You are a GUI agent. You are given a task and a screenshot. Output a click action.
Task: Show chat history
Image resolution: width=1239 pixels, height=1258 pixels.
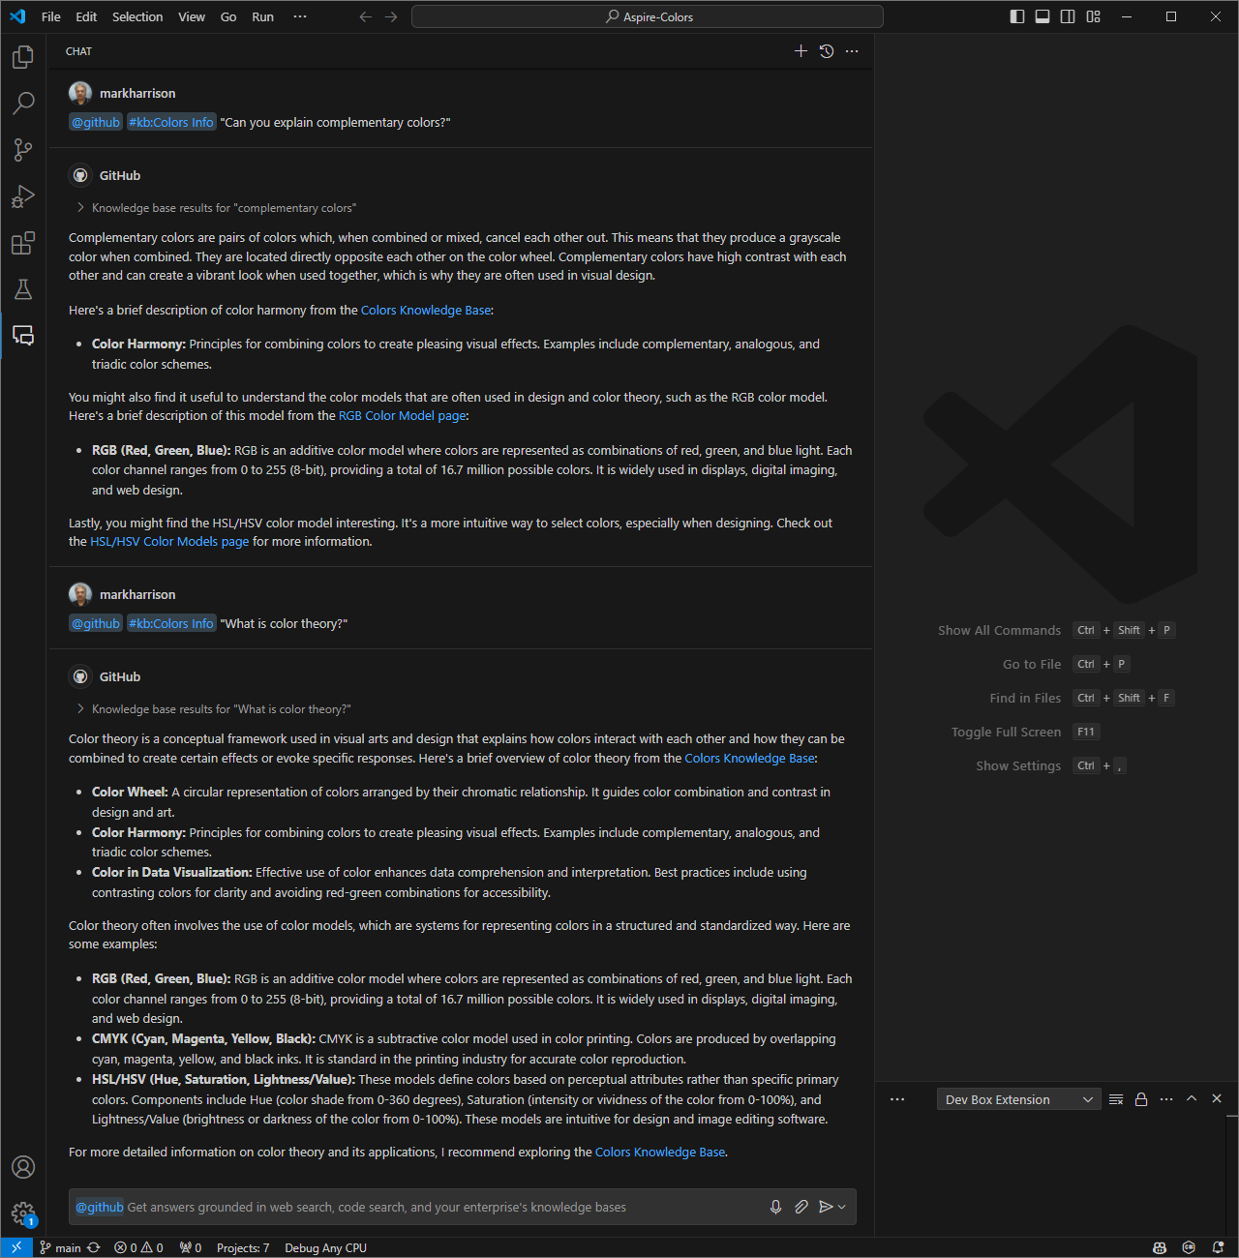827,51
